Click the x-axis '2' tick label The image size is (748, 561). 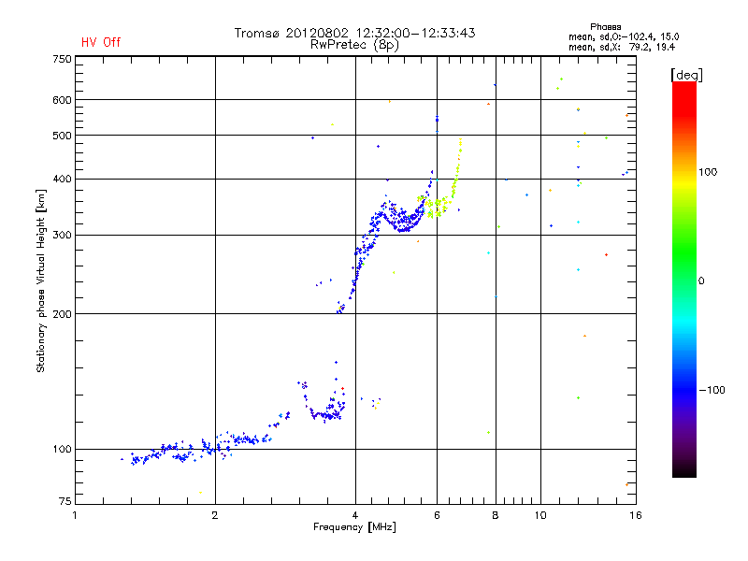[x=215, y=515]
